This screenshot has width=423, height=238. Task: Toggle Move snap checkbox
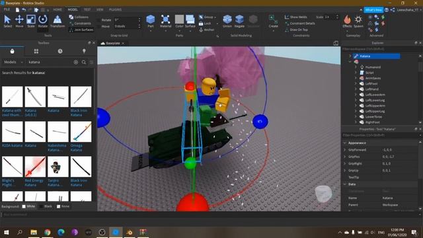98,26
